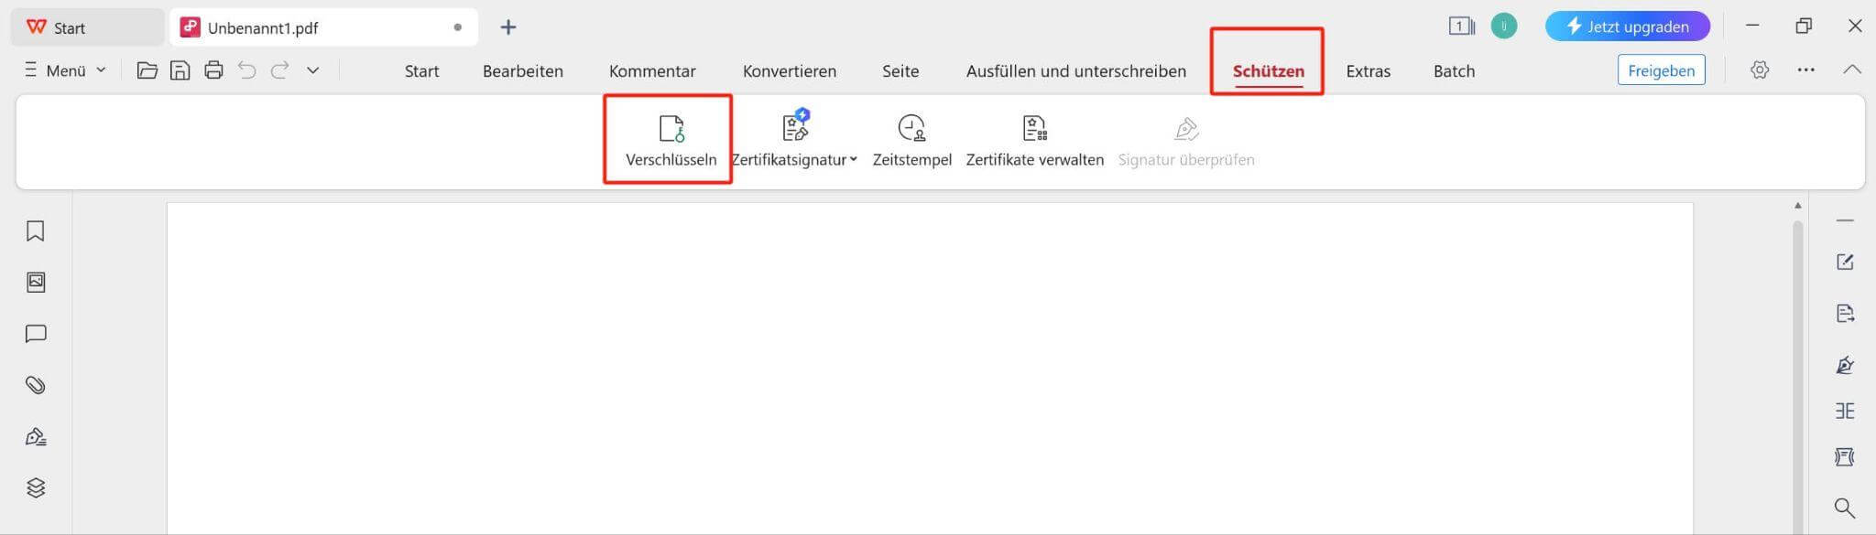Click the search magnifier in right sidebar
The height and width of the screenshot is (535, 1876).
[x=1845, y=508]
